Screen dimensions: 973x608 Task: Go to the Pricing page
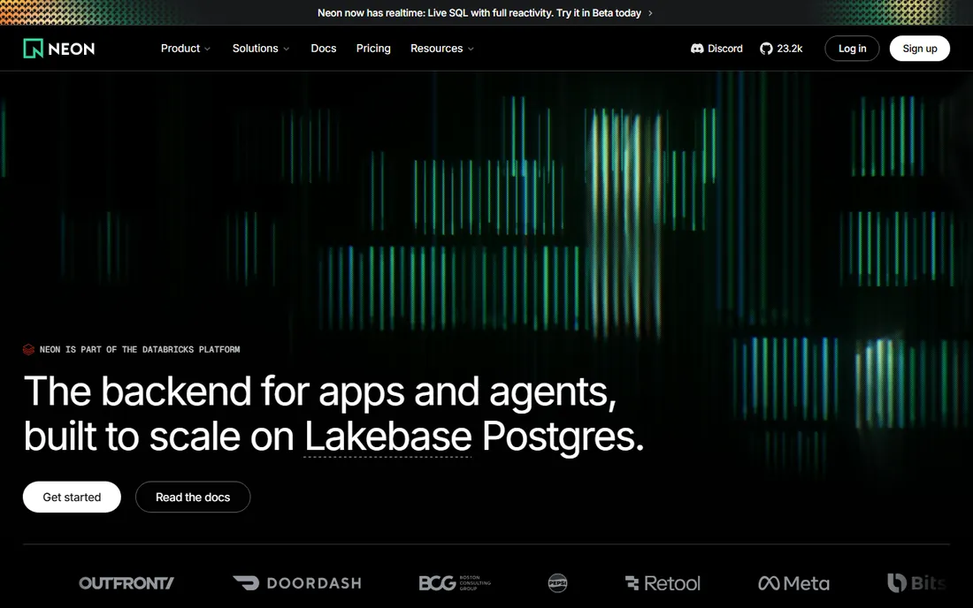pyautogui.click(x=373, y=49)
